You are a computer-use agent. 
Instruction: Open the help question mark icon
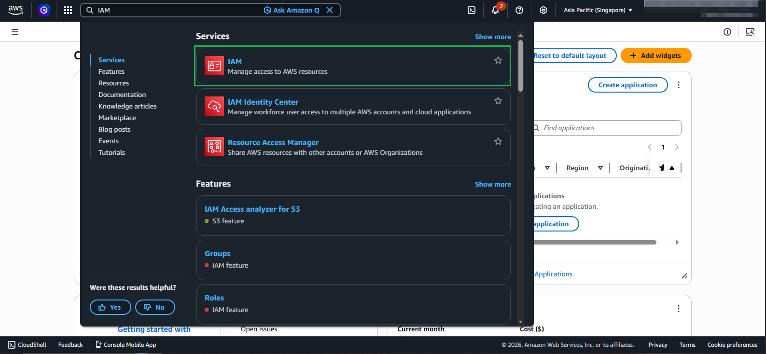[519, 10]
